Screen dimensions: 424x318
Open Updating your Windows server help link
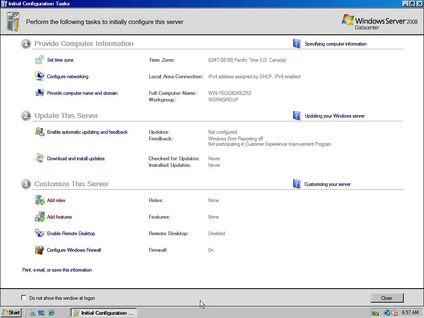(x=335, y=116)
